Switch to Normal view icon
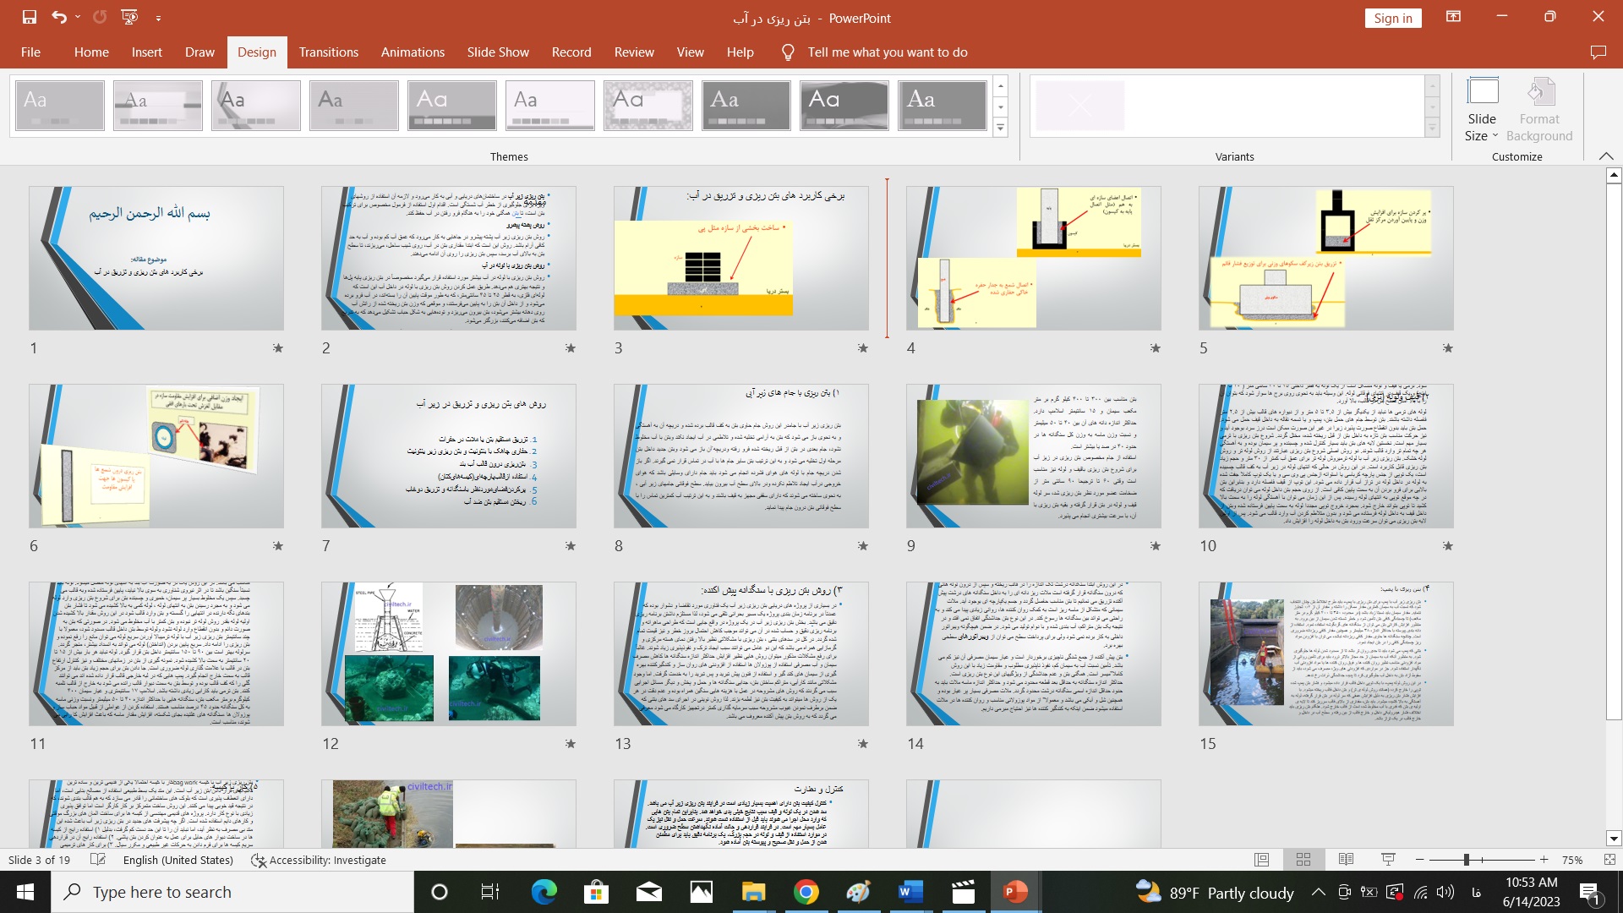This screenshot has height=913, width=1623. pos(1261,860)
